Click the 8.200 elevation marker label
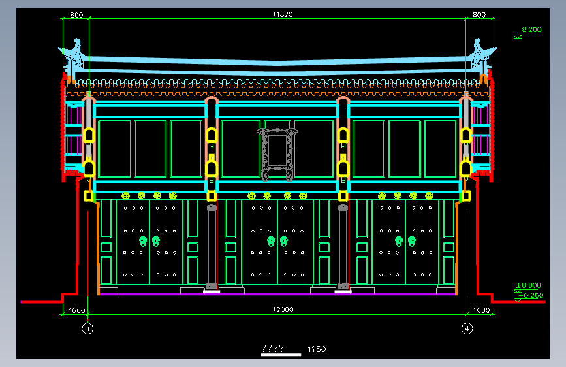Image resolution: width=566 pixels, height=367 pixels. pos(531,29)
